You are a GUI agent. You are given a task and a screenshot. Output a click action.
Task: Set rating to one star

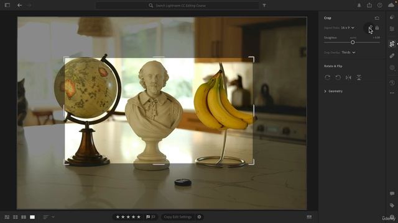pyautogui.click(x=118, y=217)
